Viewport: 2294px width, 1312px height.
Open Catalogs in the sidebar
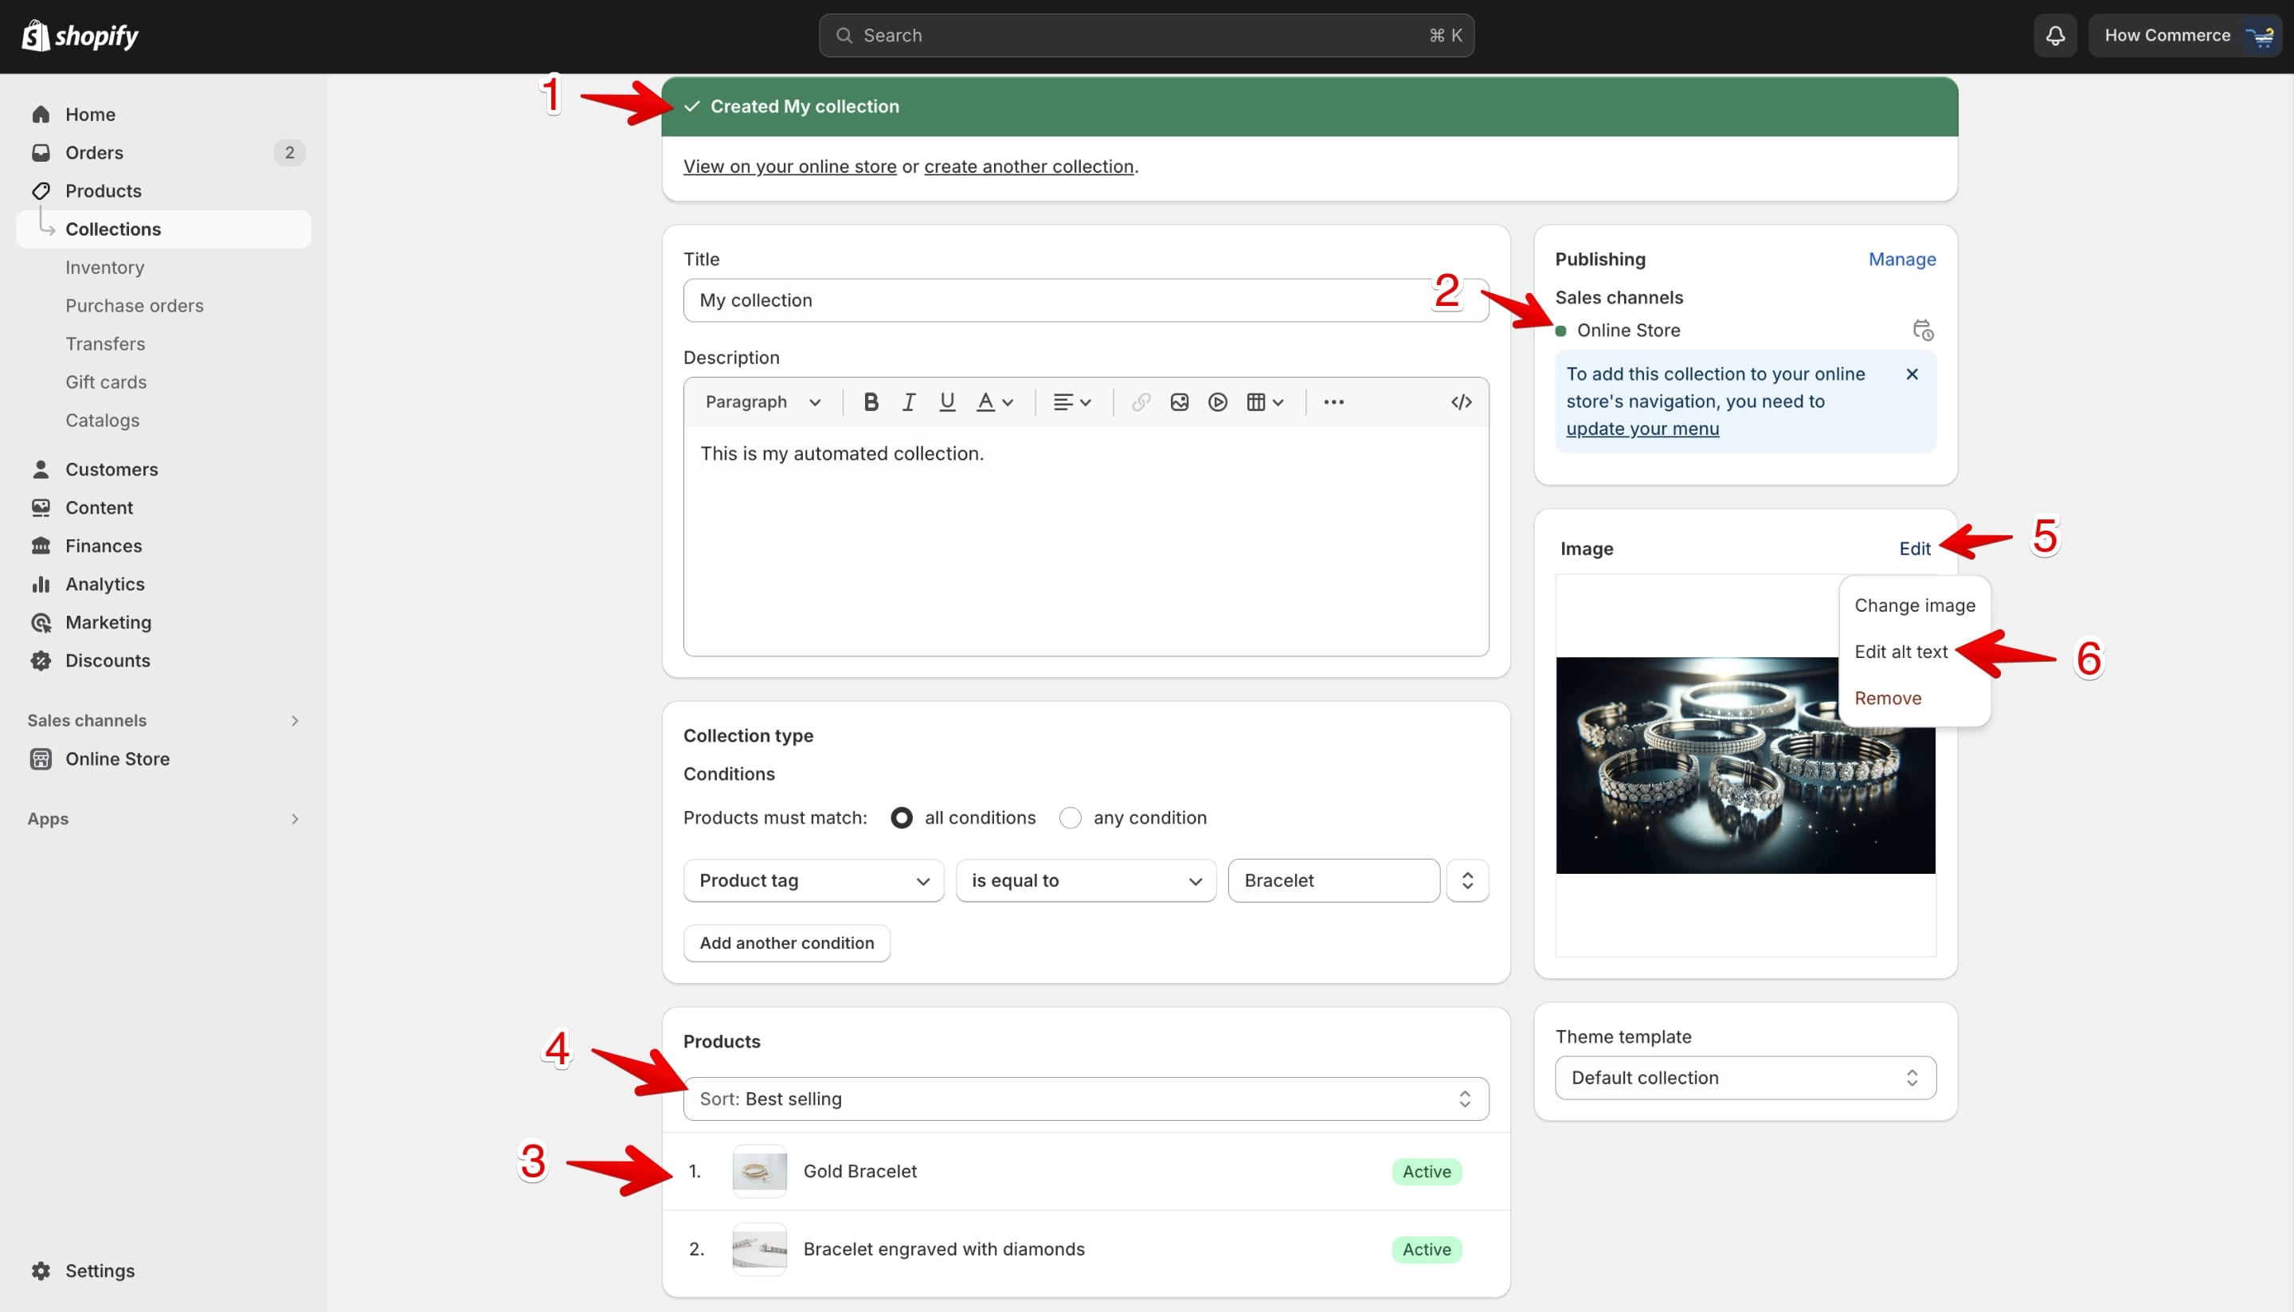(102, 420)
